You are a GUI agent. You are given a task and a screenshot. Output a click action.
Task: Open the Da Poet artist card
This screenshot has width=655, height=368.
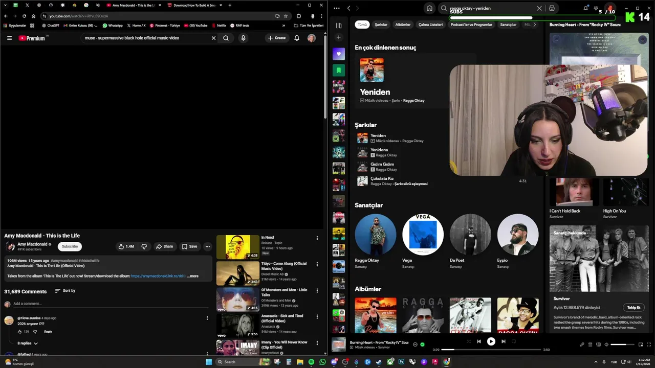tap(470, 241)
